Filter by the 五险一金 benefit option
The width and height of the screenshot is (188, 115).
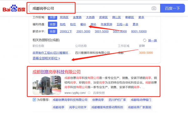point(123,24)
